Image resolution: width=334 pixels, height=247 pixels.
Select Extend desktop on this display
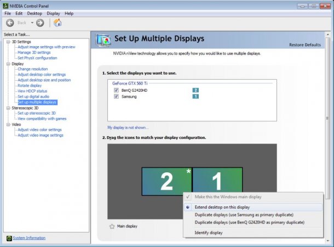[x=253, y=207]
